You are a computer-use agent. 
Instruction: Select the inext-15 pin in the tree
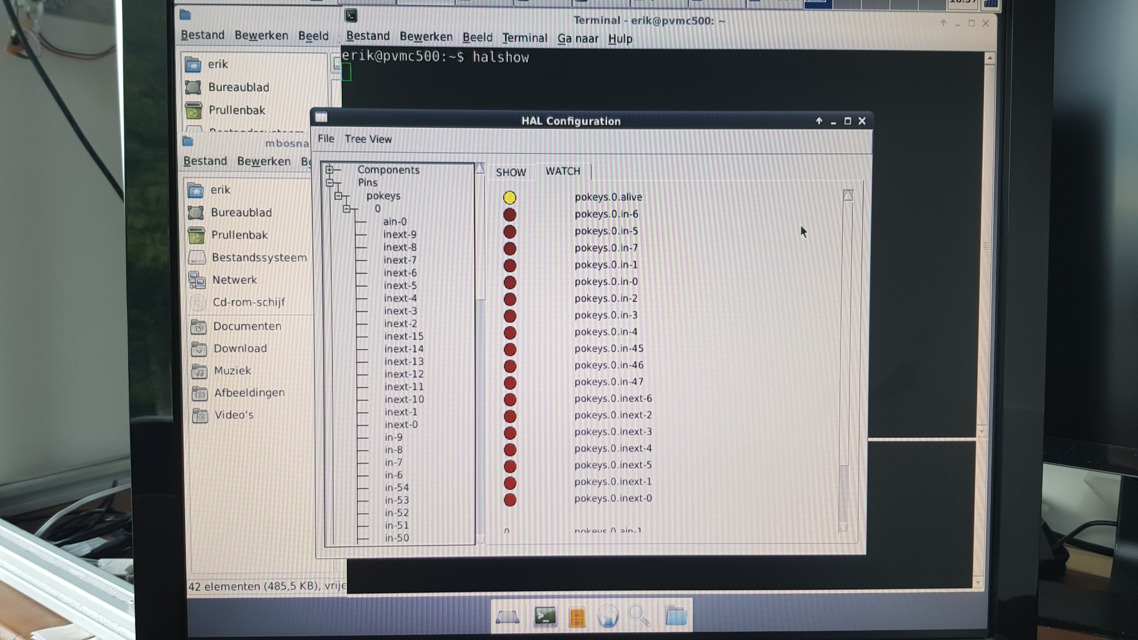coord(403,336)
